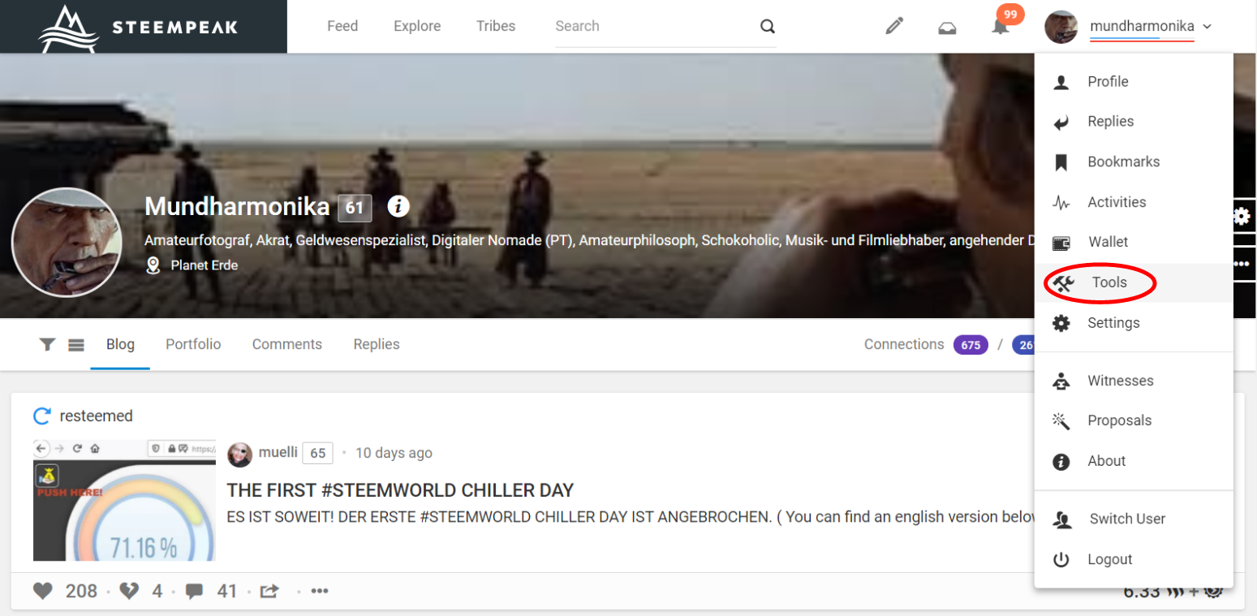Click the large profile picture

[x=67, y=242]
